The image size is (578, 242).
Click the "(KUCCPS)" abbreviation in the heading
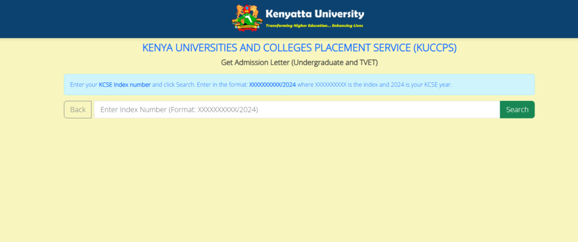[x=435, y=48]
